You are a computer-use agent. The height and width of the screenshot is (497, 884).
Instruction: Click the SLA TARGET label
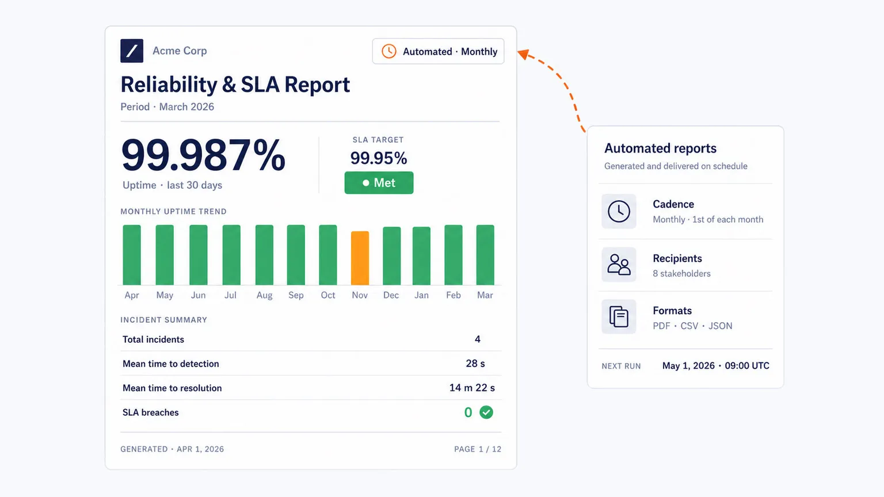(x=378, y=140)
